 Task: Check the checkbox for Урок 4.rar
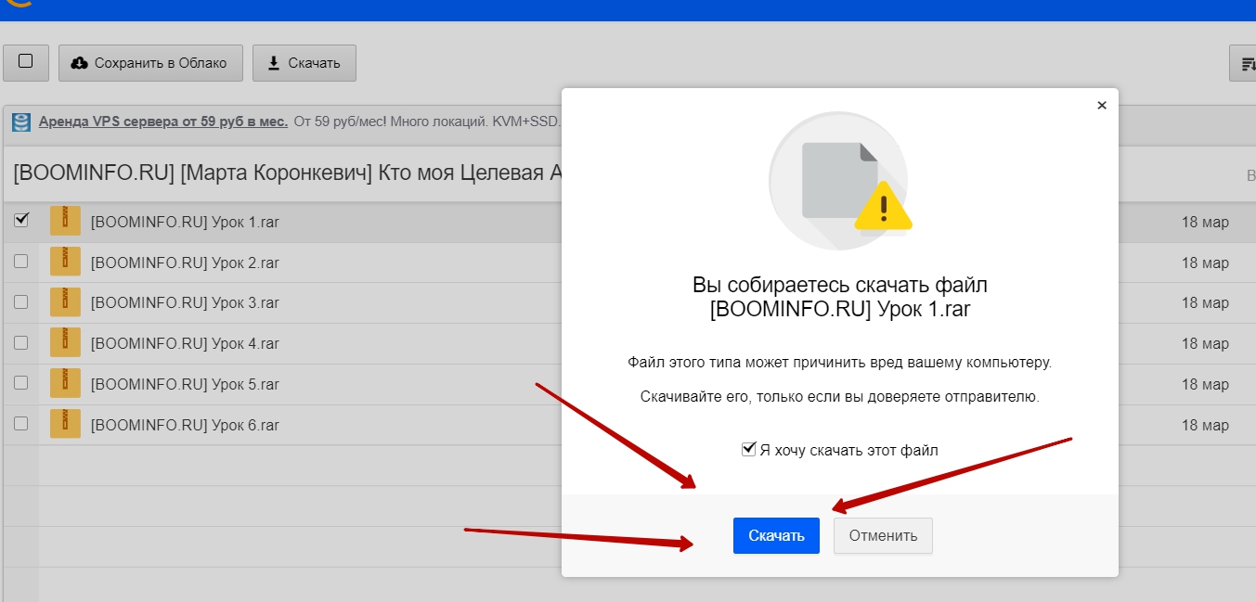point(21,343)
